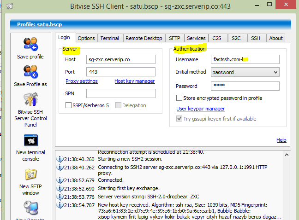Click the Password input field
The width and height of the screenshot is (299, 220).
pyautogui.click(x=245, y=86)
